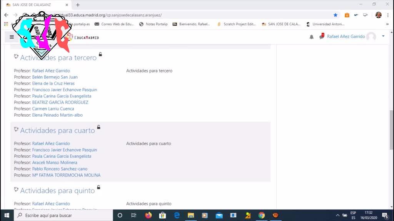Click the unlock icon beside Actividades para quinto
This screenshot has height=221, width=394.
point(99,187)
